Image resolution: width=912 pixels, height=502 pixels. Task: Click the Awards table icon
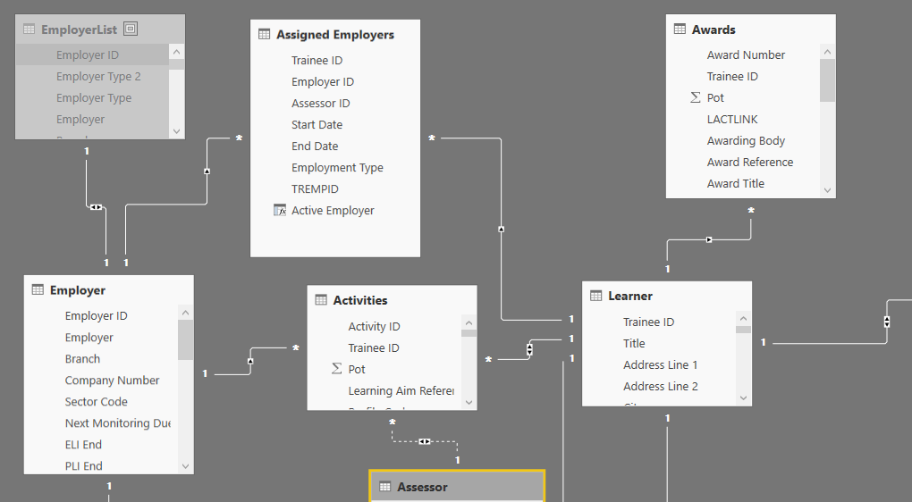click(680, 29)
